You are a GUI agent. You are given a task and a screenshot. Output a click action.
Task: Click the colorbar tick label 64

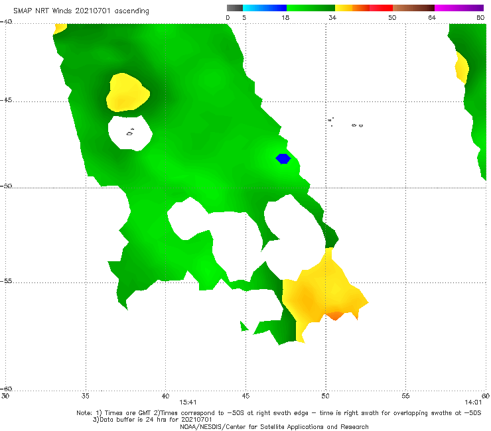(432, 18)
